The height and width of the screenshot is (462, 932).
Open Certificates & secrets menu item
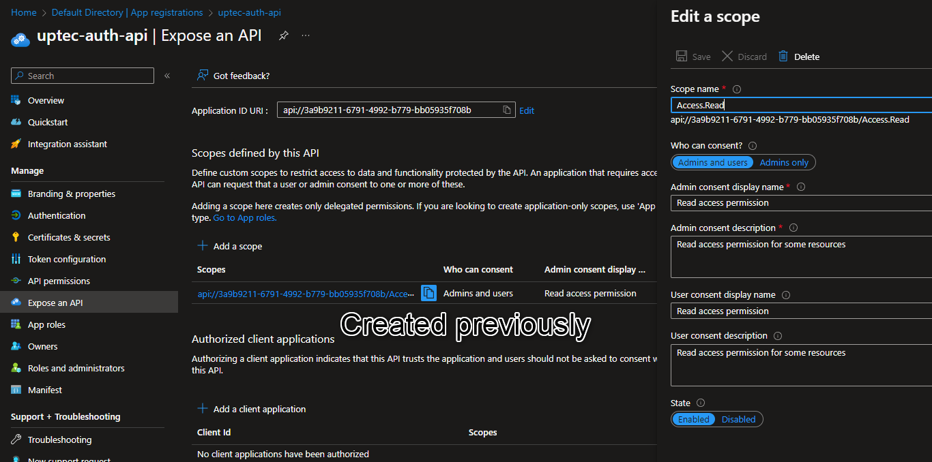[68, 237]
